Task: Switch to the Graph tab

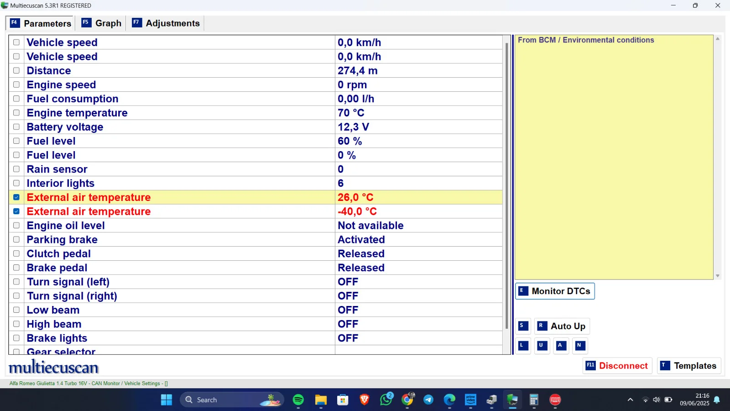Action: tap(101, 23)
